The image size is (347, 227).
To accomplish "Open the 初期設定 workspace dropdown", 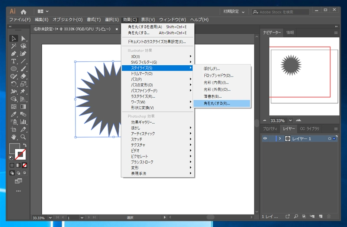I will 234,12.
